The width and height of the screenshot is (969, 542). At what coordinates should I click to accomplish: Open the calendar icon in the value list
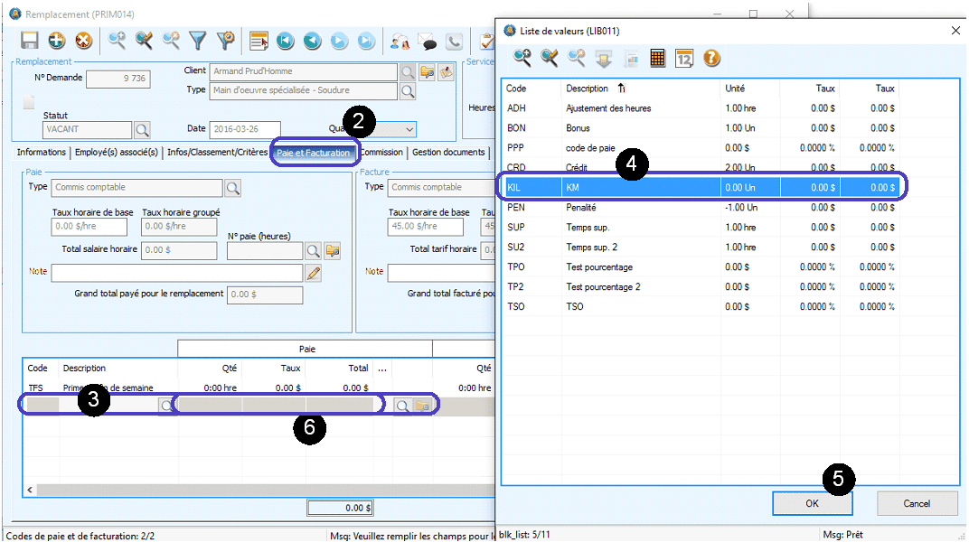click(x=684, y=58)
